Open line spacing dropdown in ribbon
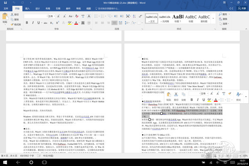Screen dimensions: 249x166 (127, 23)
